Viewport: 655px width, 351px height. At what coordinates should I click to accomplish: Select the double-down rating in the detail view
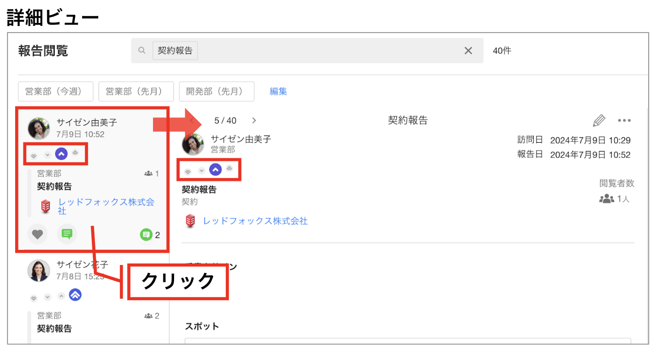188,171
